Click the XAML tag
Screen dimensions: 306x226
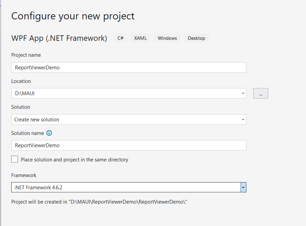[x=140, y=38]
